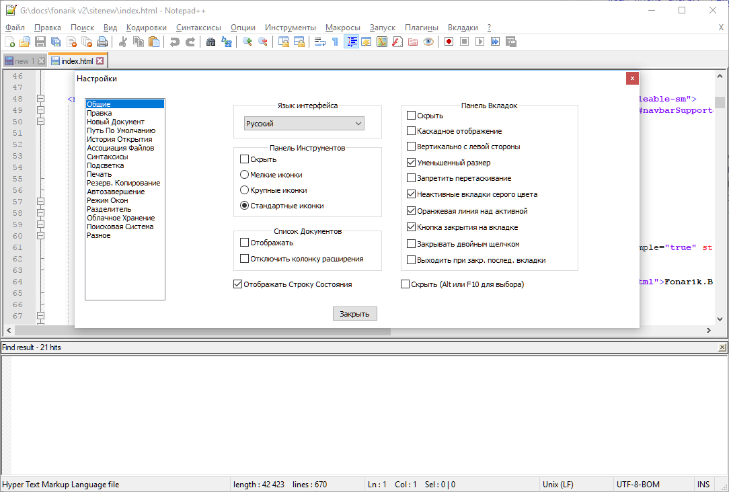Run the macro multiple times icon

[495, 42]
